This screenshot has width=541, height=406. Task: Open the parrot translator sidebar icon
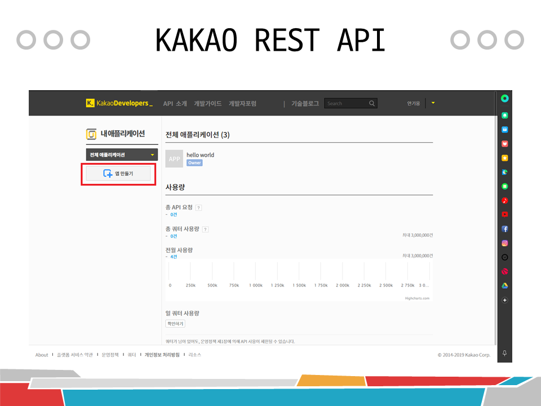[505, 173]
